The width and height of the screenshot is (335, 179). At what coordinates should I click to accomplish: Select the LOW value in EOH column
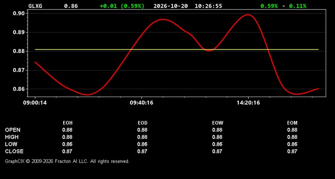point(67,144)
